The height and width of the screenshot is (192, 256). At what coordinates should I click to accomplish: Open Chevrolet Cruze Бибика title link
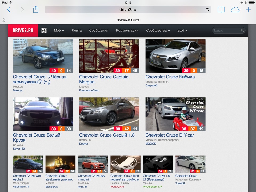tap(170, 77)
